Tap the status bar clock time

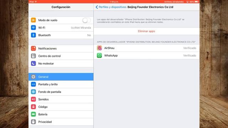[x=114, y=2]
